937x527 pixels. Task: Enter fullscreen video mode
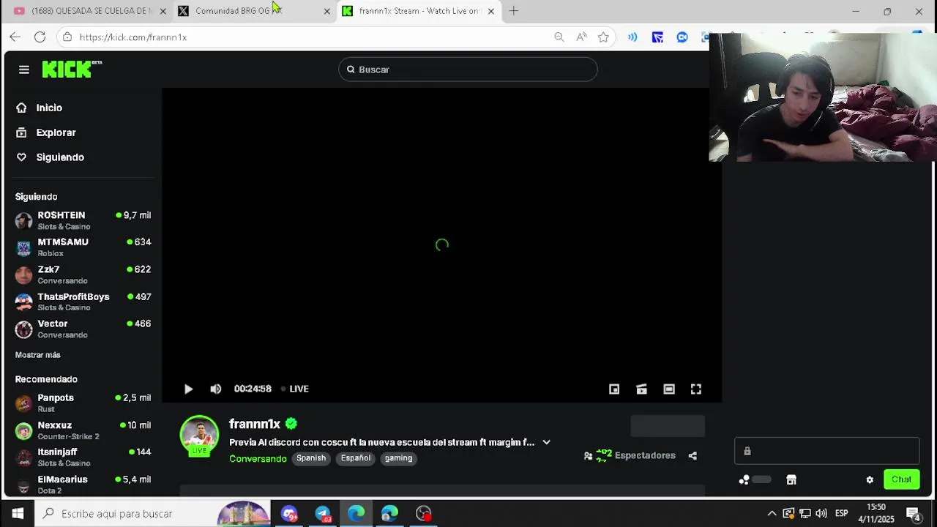(x=696, y=389)
